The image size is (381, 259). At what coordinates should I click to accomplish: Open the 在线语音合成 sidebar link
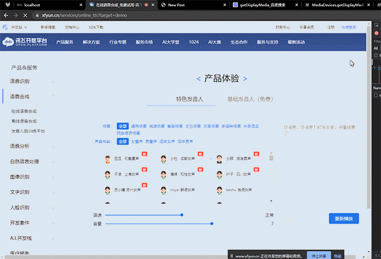tap(24, 111)
